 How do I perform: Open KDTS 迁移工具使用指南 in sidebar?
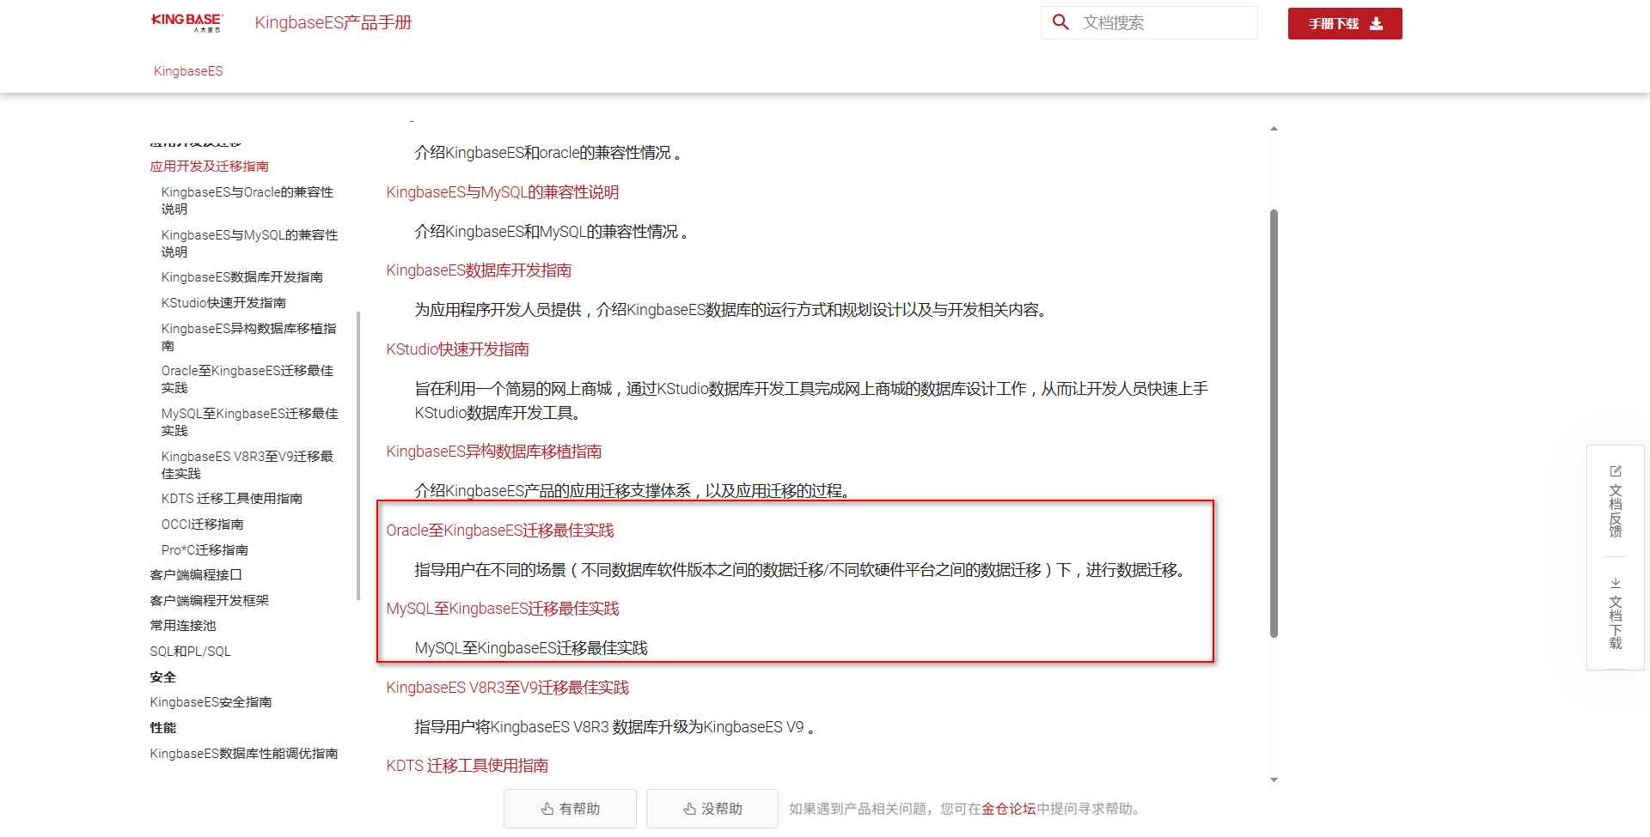pyautogui.click(x=231, y=499)
